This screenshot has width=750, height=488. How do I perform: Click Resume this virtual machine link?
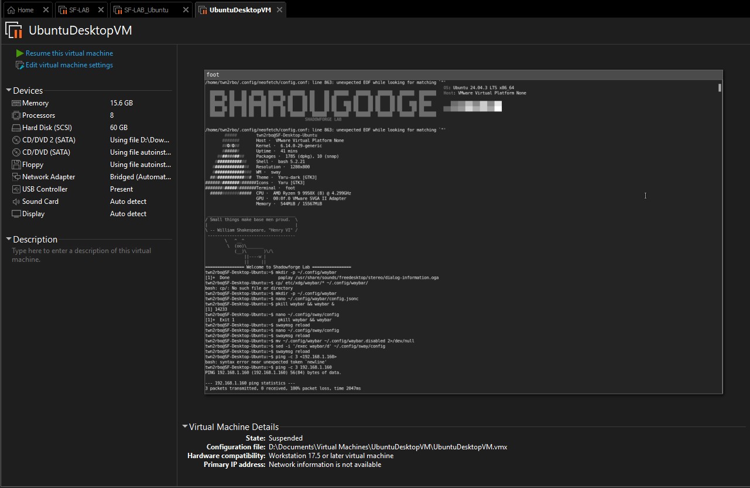69,53
